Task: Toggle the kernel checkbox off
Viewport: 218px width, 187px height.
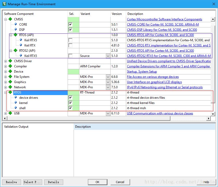Action: 70,103
